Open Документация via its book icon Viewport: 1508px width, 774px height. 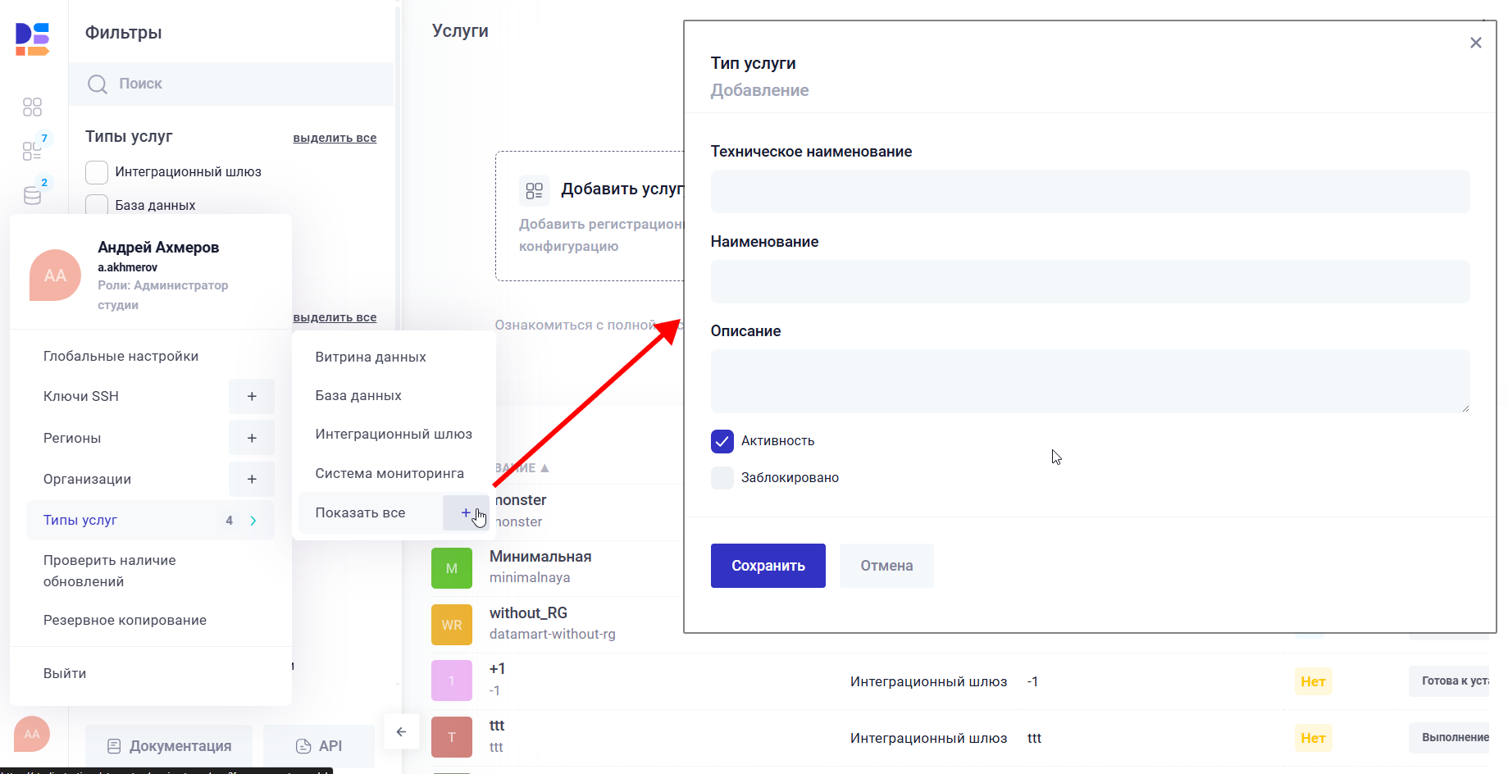click(114, 745)
